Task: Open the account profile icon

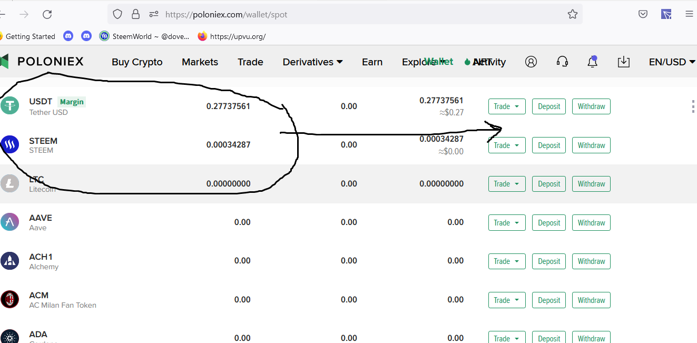Action: [531, 62]
